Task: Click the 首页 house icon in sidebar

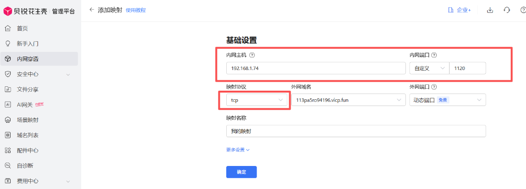Action: (8, 28)
